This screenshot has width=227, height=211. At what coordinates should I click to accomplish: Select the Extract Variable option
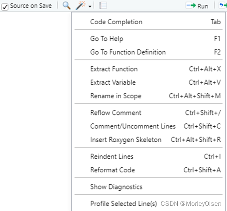point(149,82)
